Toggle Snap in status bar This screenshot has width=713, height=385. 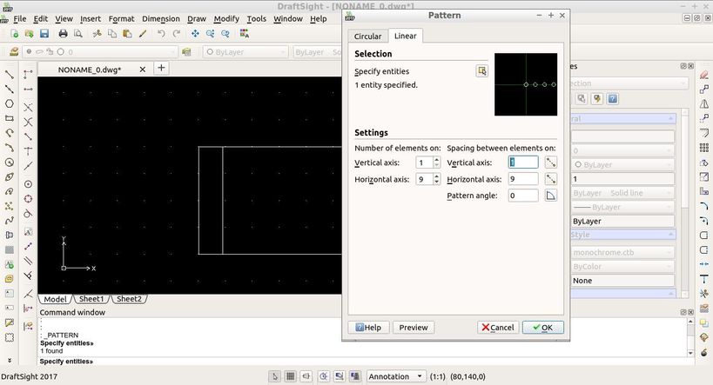pos(274,376)
